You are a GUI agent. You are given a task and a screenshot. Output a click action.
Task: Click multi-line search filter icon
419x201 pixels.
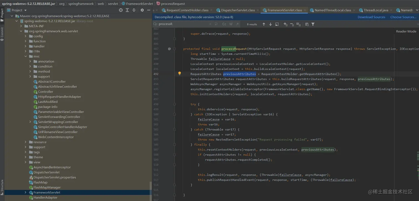tap(307, 24)
